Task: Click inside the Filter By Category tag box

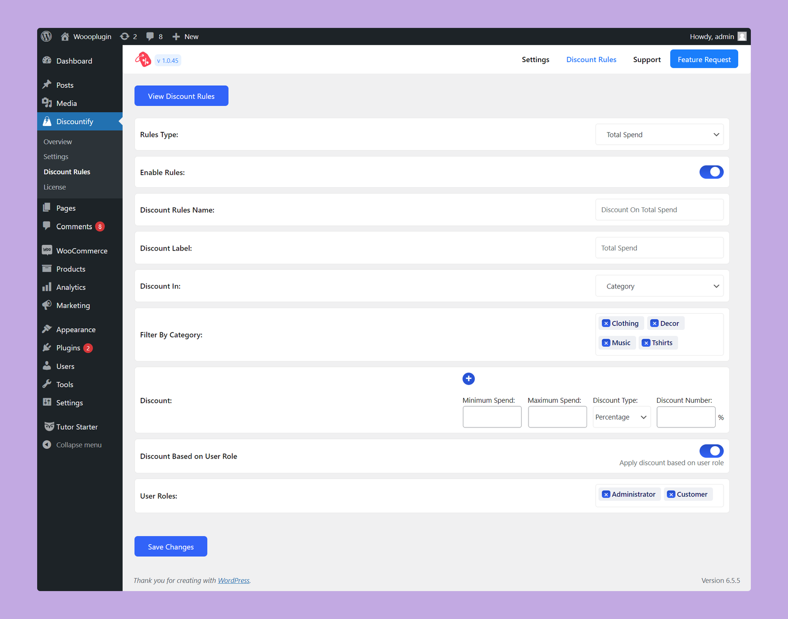Action: tap(659, 334)
